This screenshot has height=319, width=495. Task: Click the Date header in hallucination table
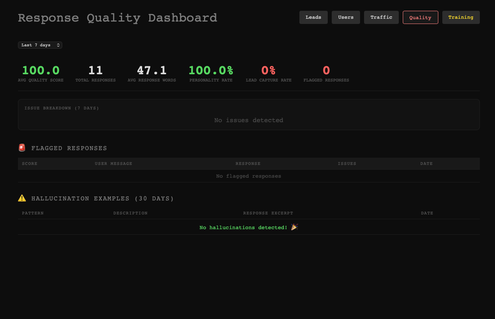tap(427, 213)
